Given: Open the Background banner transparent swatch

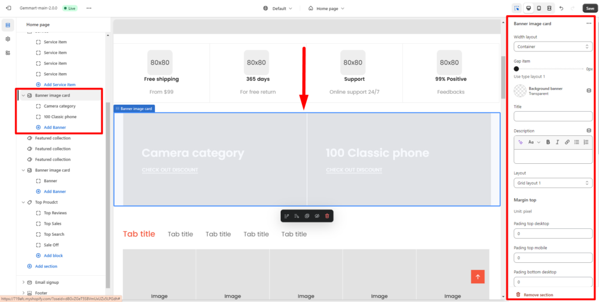Looking at the screenshot, I should click(519, 91).
